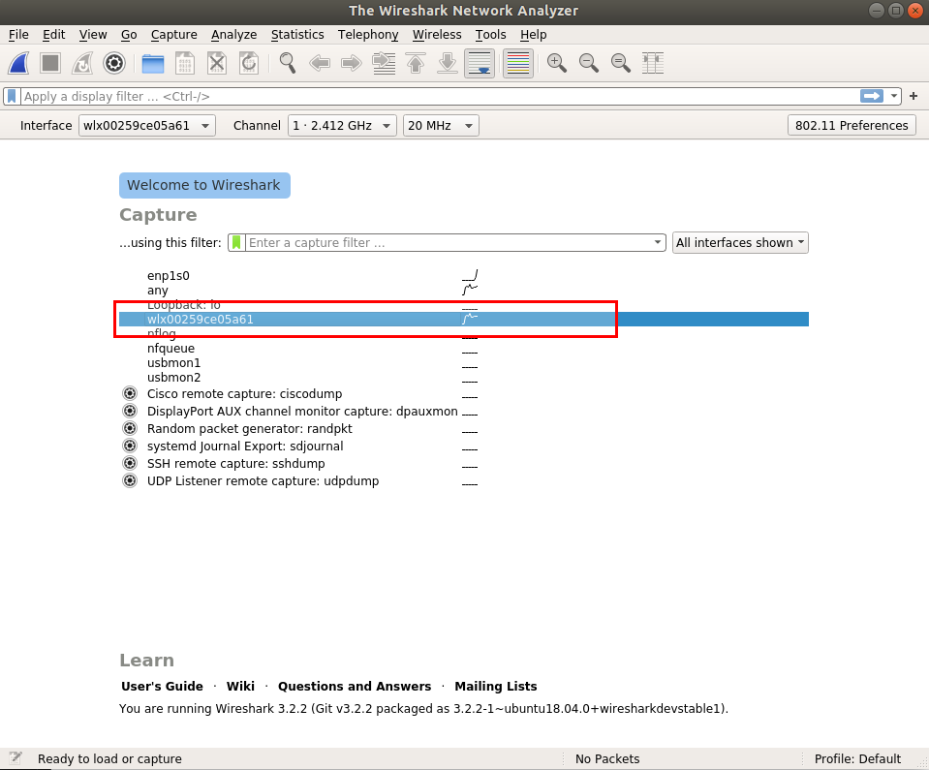Open ciscodump settings gear icon
Image resolution: width=929 pixels, height=770 pixels.
tap(130, 393)
